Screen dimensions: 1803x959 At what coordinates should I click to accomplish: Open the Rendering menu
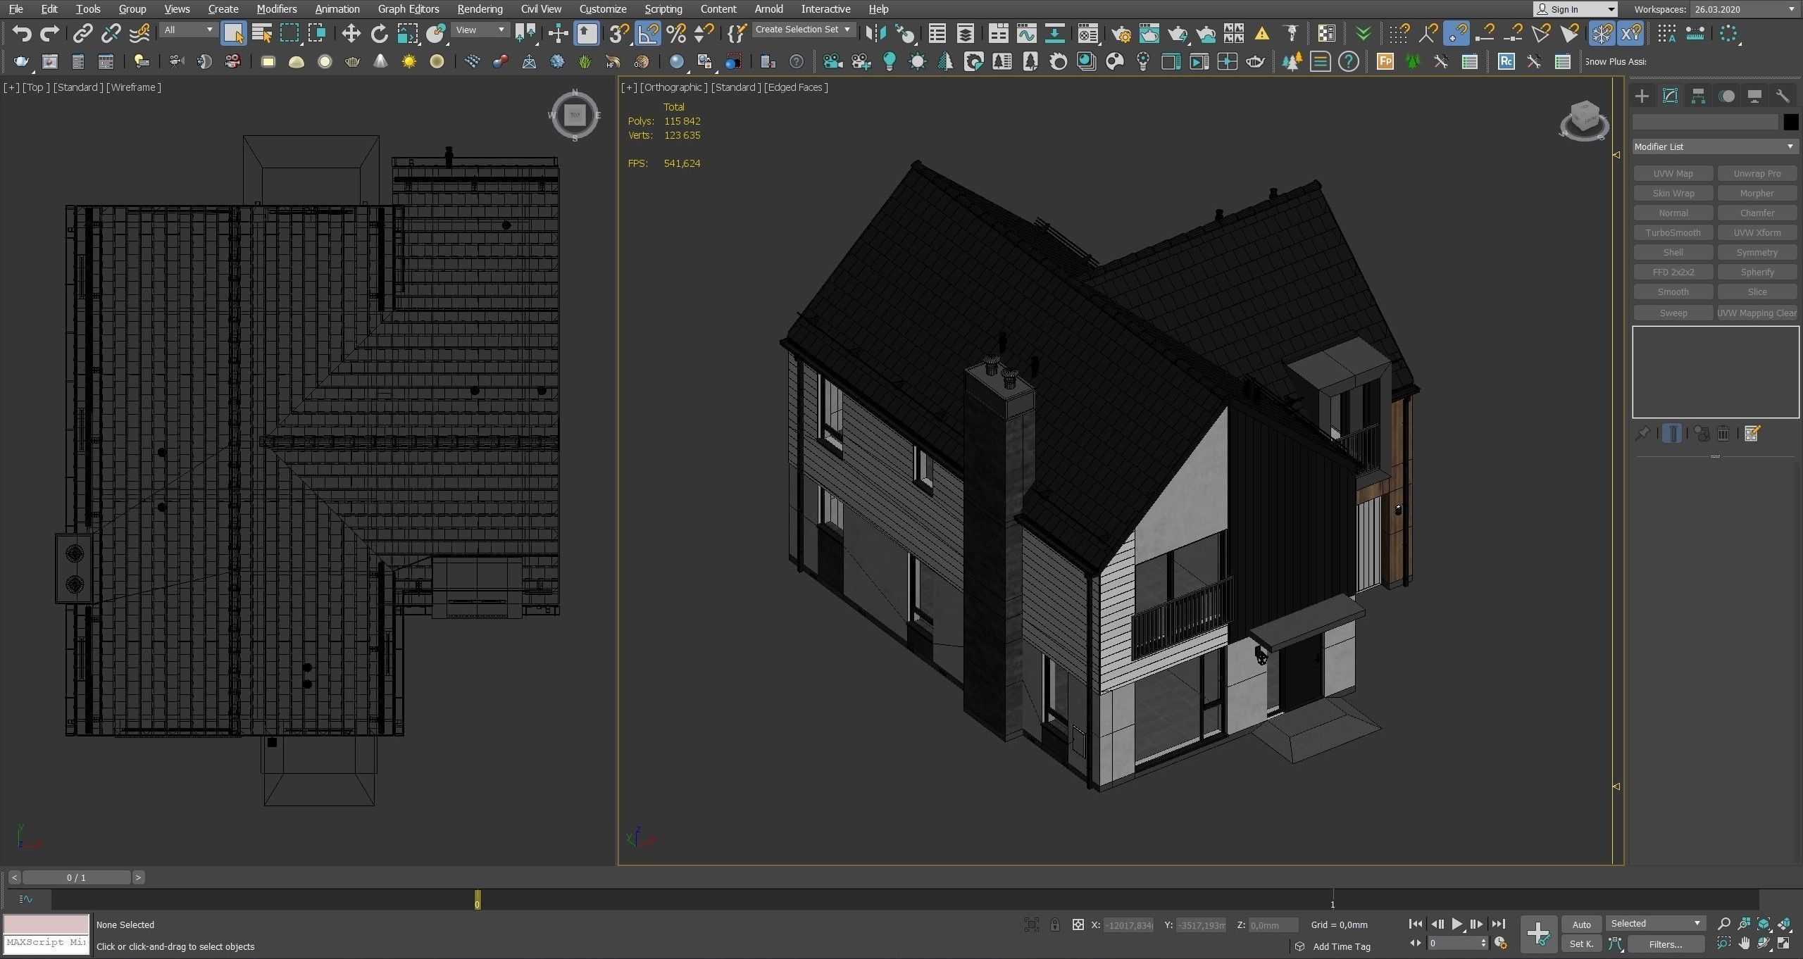[480, 9]
